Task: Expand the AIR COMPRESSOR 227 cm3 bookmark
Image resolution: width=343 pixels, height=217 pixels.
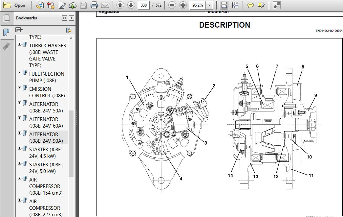Action: click(x=19, y=200)
